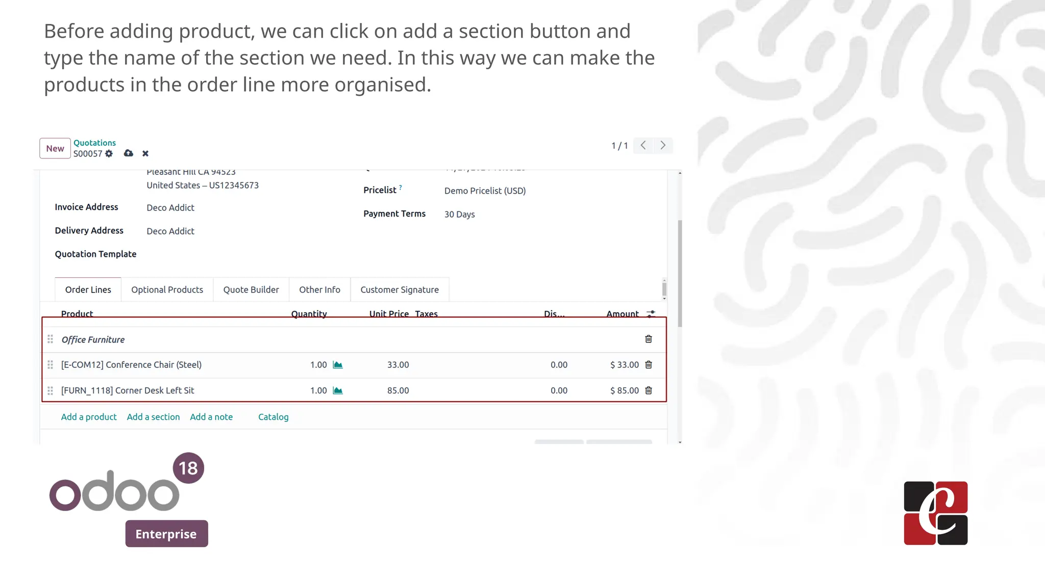The height and width of the screenshot is (587, 1045).
Task: Save record manually with the cloud icon
Action: (129, 153)
